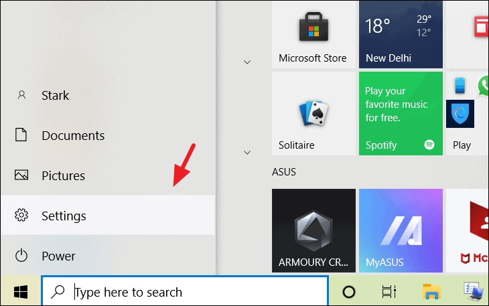Collapse tile group with the upper chevron
489x306 pixels.
247,62
